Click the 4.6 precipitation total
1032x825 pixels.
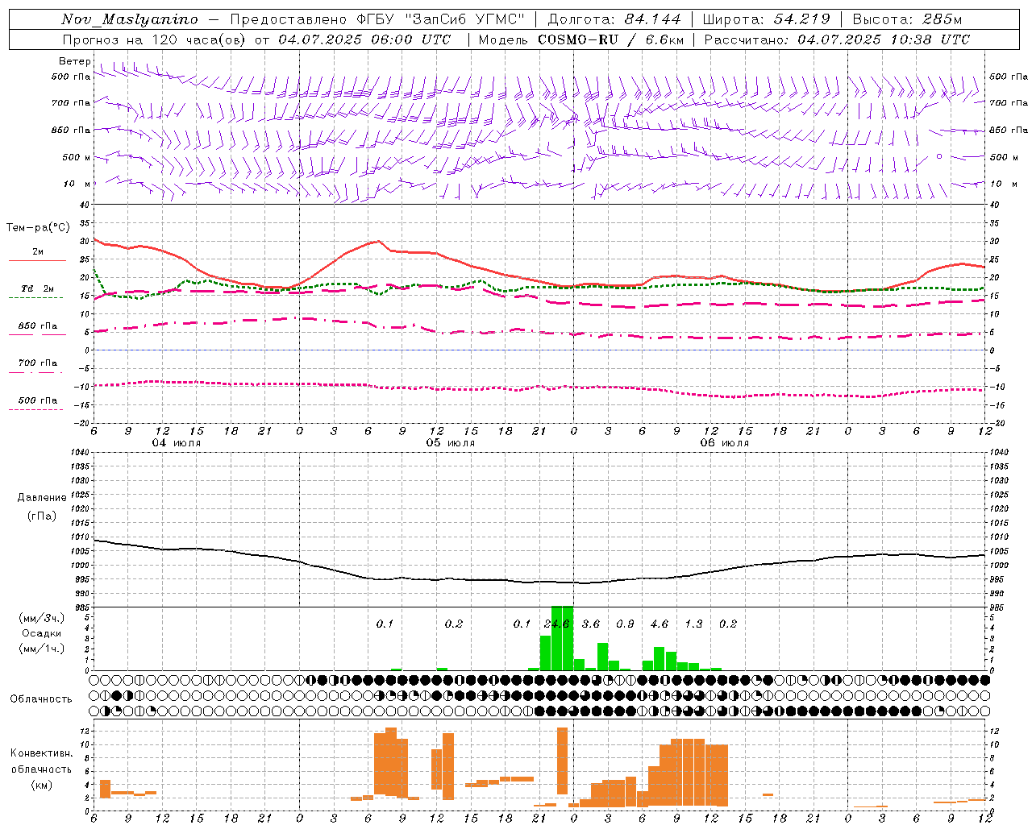click(x=660, y=624)
